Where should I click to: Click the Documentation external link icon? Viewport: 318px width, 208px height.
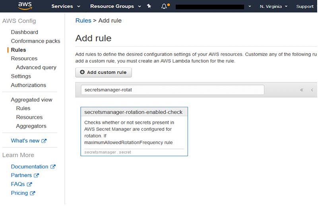(53, 167)
